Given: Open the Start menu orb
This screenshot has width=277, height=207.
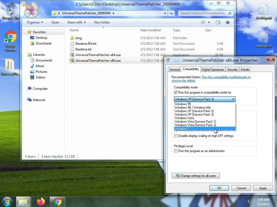Looking at the screenshot, I should [x=7, y=202].
